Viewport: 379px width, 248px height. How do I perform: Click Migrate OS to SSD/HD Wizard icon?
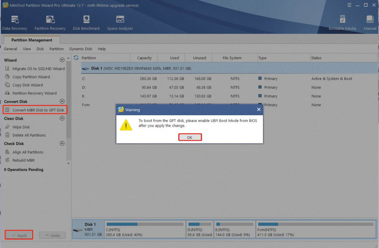[7, 68]
